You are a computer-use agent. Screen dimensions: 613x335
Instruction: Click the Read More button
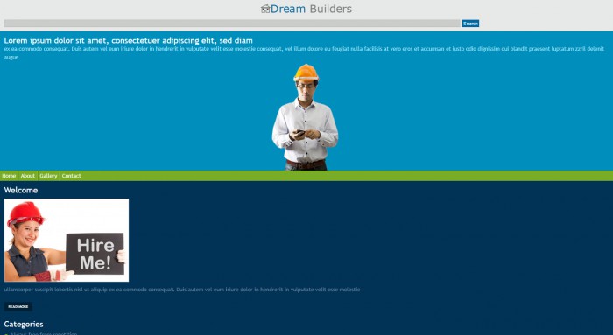(18, 306)
